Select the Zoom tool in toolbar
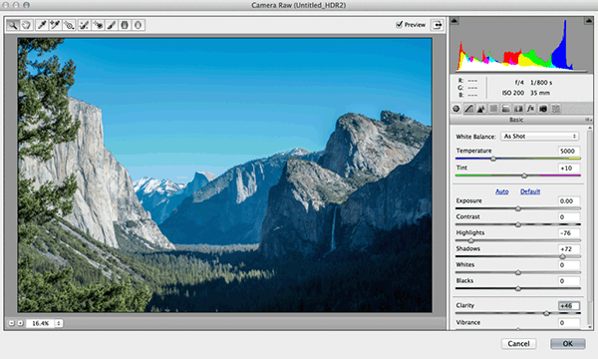 [13, 25]
